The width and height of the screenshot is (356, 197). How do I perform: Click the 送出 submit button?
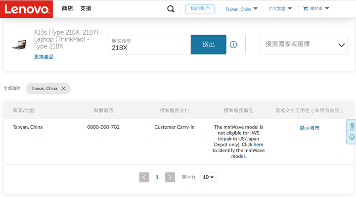pos(209,45)
